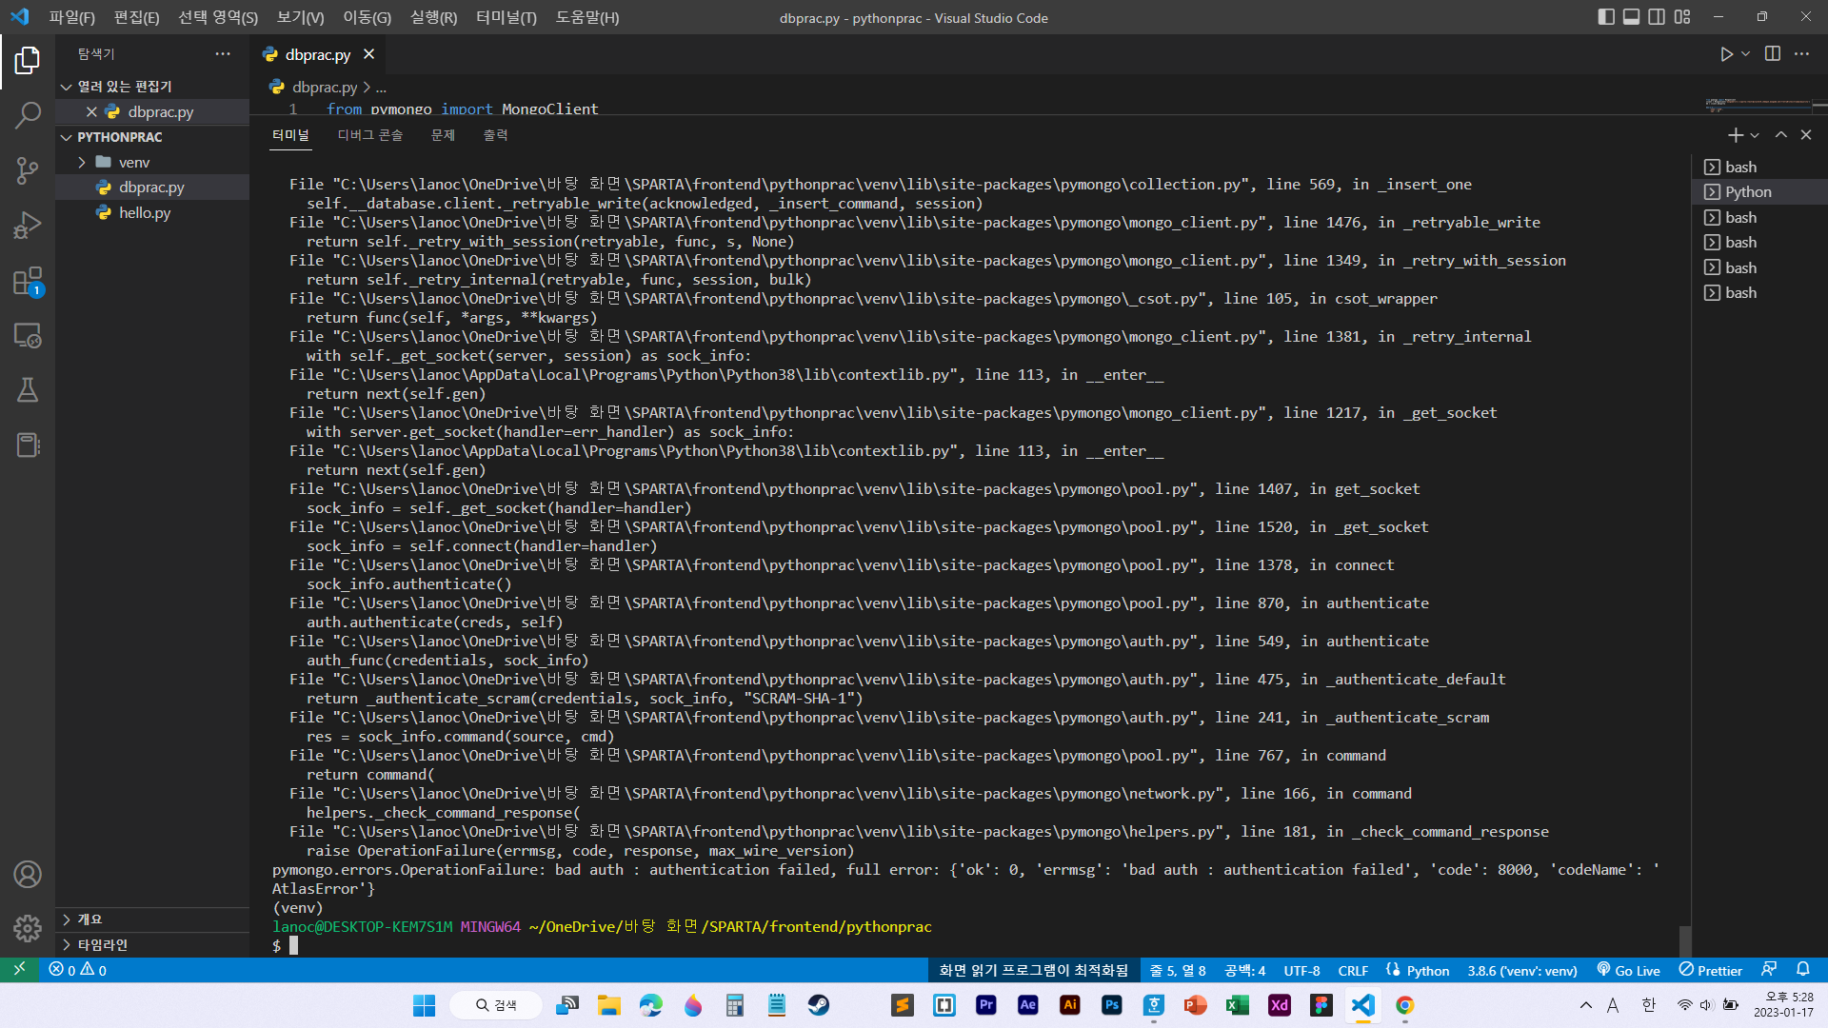Open Excel from the taskbar
The height and width of the screenshot is (1028, 1828).
pos(1237,1005)
